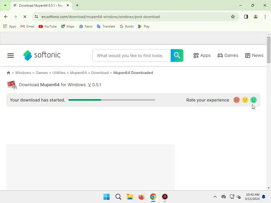The image size is (271, 203).
Task: Open Softonic Games section
Action: click(x=228, y=56)
